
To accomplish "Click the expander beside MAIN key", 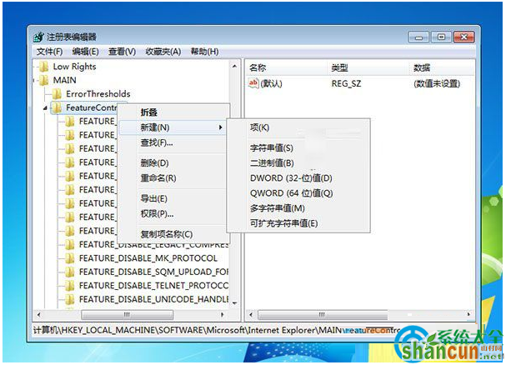I will point(34,81).
